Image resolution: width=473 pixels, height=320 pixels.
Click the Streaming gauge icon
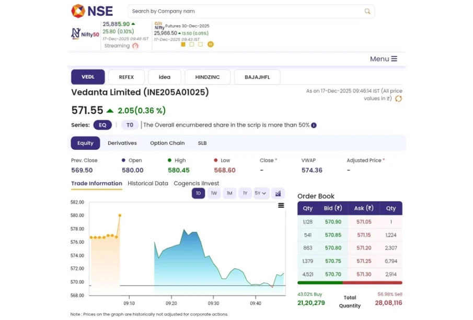[135, 46]
